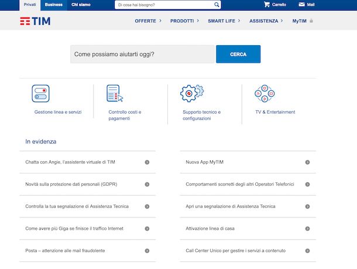
Task: Click arrow icon beside Call Center Unico
Action: [x=307, y=251]
